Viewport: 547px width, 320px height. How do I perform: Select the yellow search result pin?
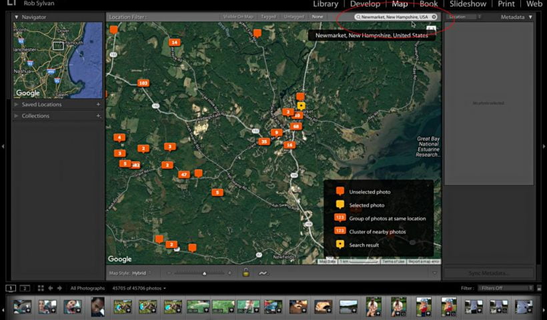point(301,106)
